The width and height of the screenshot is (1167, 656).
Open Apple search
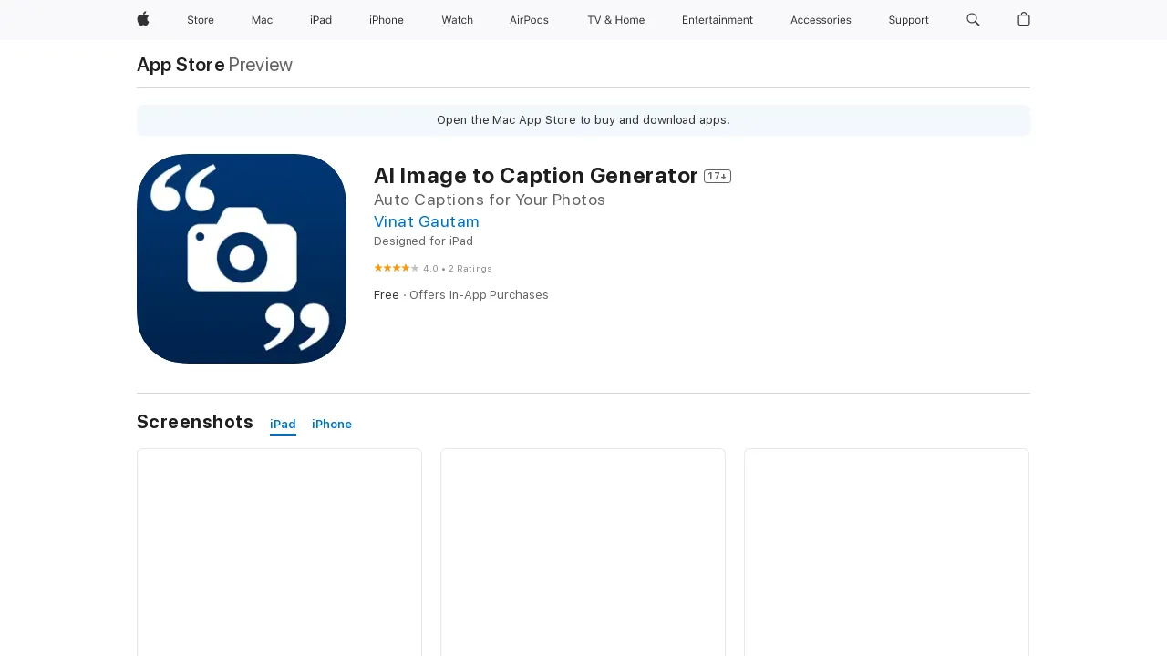point(973,19)
